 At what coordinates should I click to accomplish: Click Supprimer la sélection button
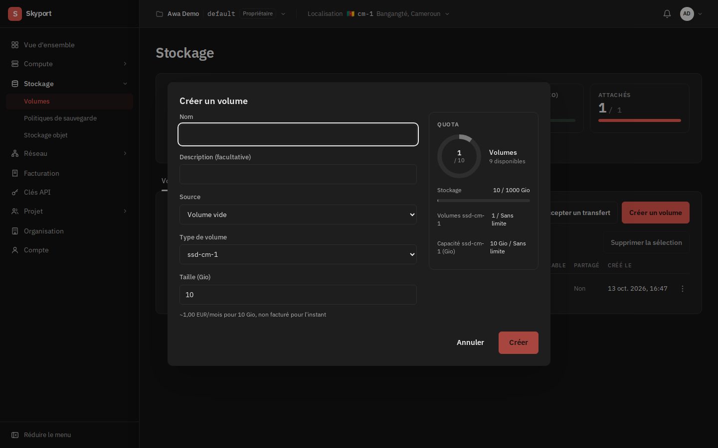click(x=646, y=242)
